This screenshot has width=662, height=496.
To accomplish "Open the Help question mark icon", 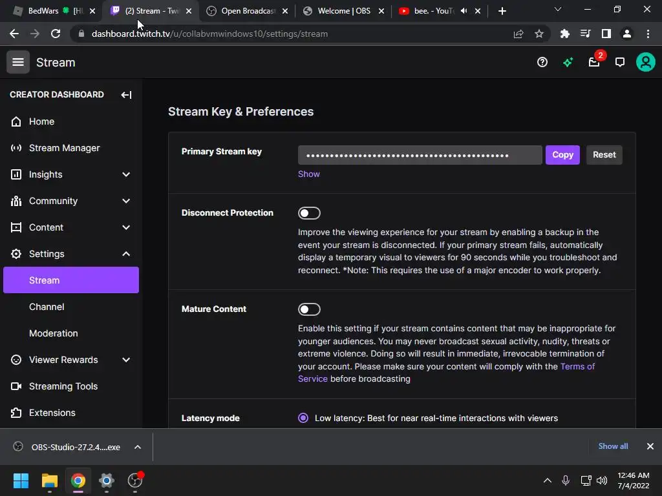I will point(542,63).
